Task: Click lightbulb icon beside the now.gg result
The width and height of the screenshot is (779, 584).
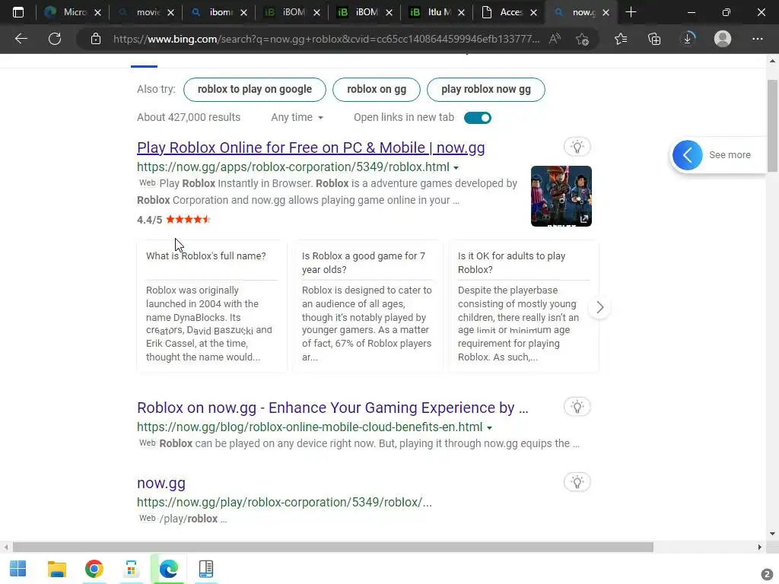Action: [577, 482]
